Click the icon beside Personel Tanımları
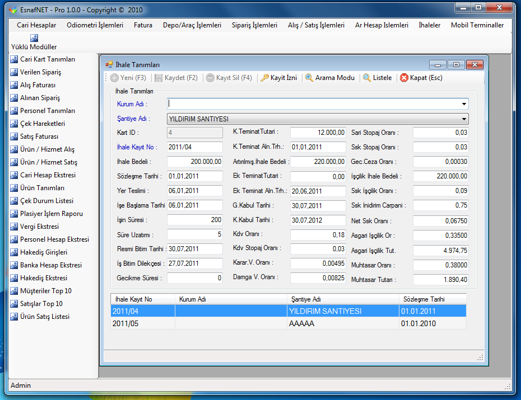521x400 pixels. click(14, 111)
